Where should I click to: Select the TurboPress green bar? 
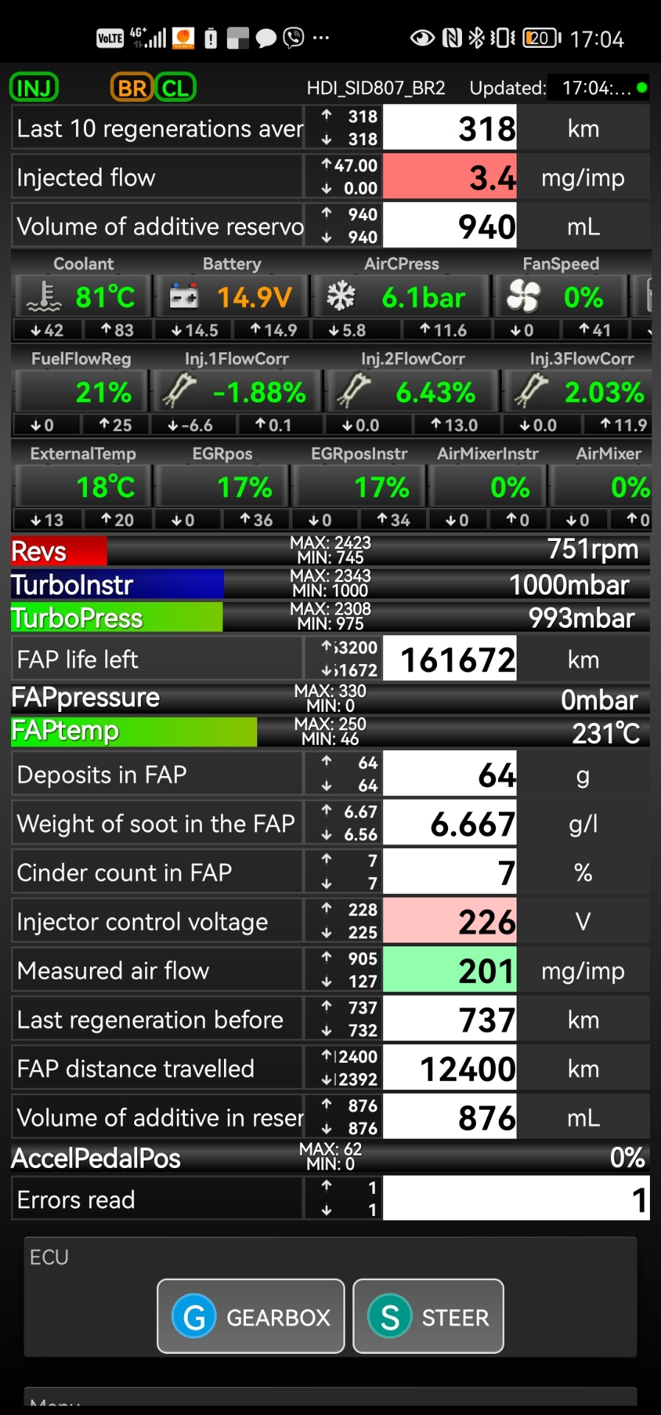click(x=116, y=618)
